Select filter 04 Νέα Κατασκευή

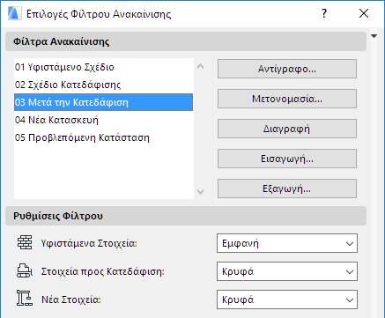[103, 120]
